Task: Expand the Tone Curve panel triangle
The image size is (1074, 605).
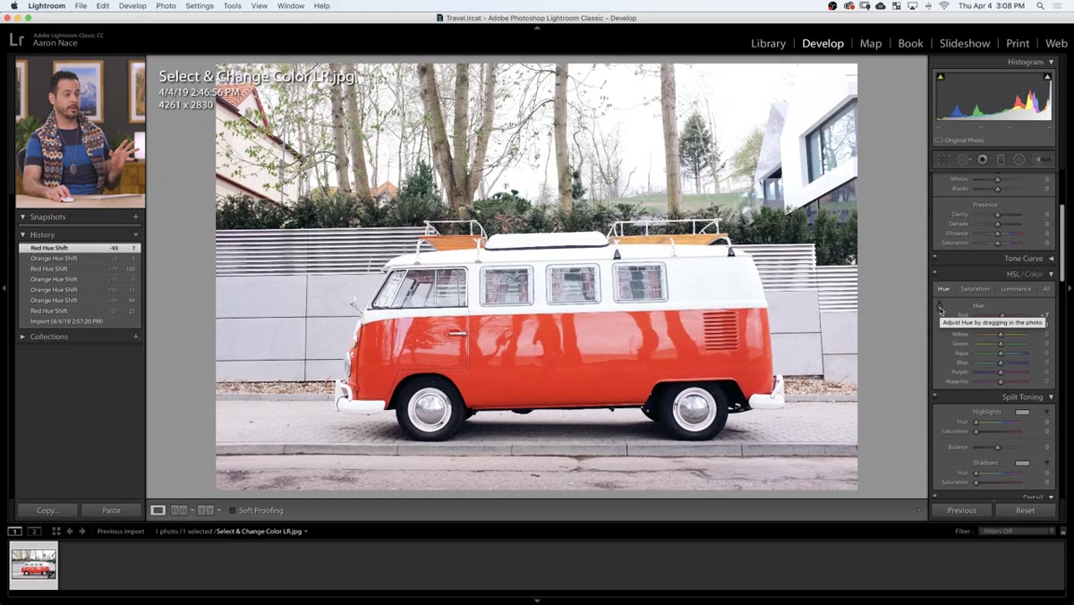Action: [1051, 259]
